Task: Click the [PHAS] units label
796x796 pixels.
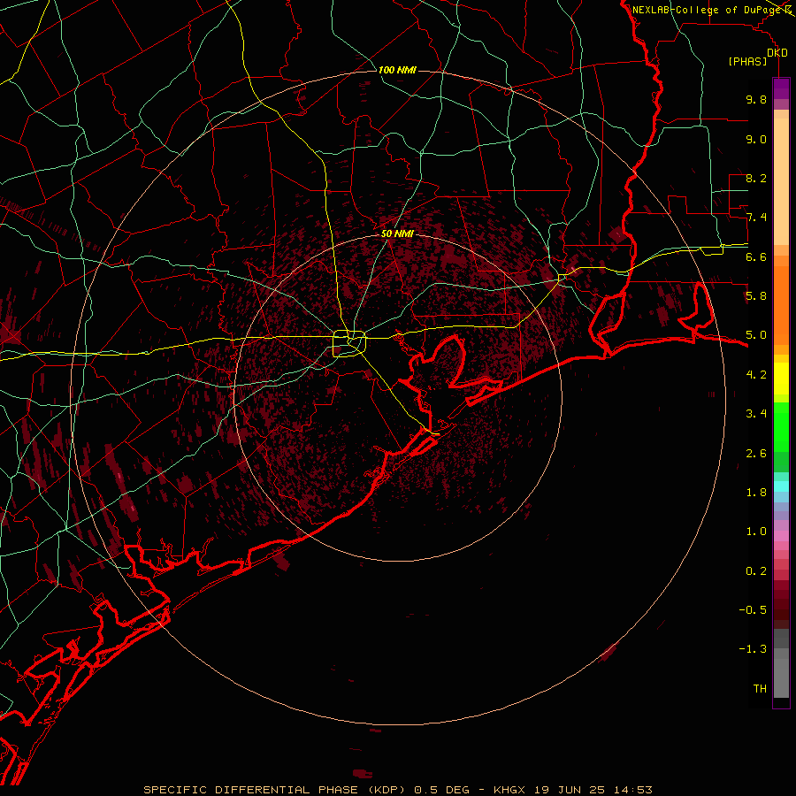Action: 747,61
